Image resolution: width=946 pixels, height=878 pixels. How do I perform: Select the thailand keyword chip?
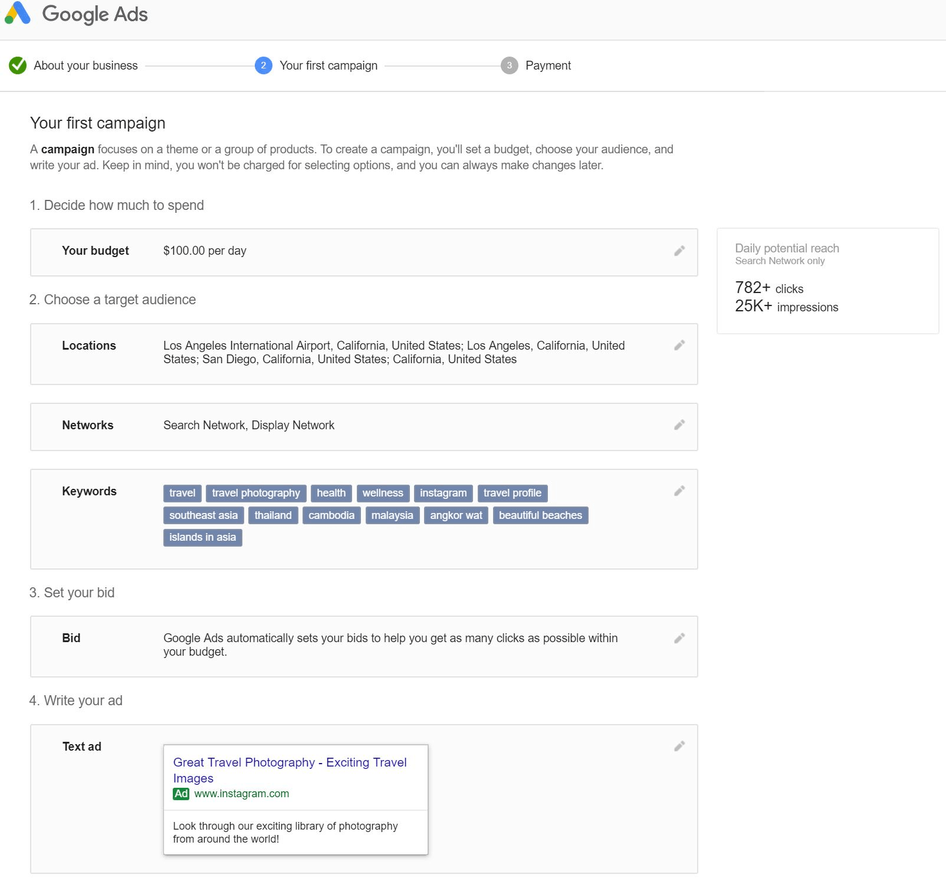tap(273, 515)
